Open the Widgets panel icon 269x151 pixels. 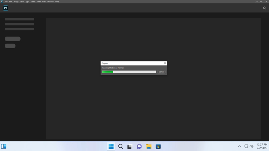(x=4, y=146)
